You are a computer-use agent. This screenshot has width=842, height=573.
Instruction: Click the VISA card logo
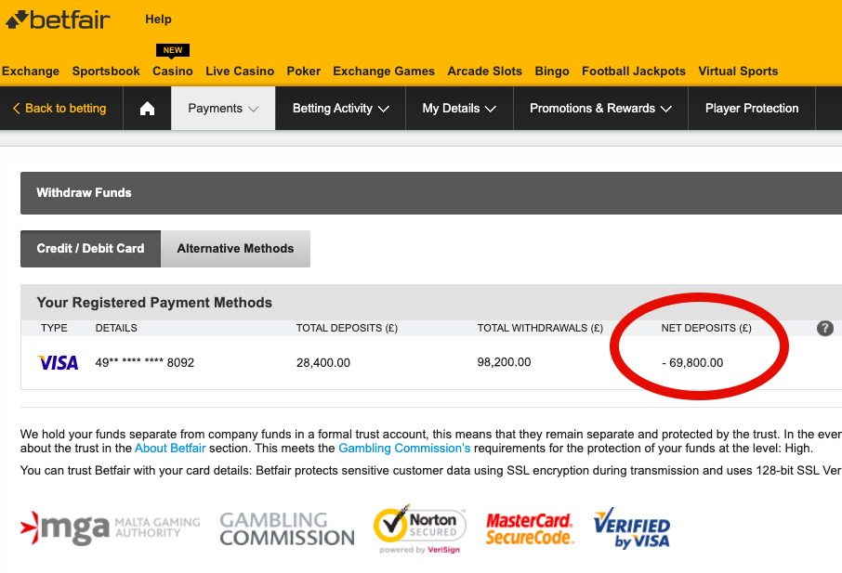point(58,363)
